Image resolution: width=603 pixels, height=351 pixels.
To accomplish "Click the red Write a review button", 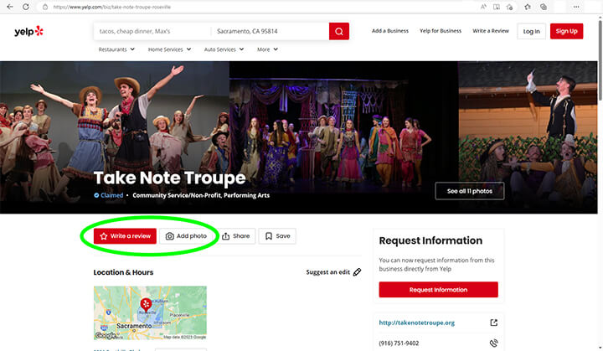I will 125,236.
